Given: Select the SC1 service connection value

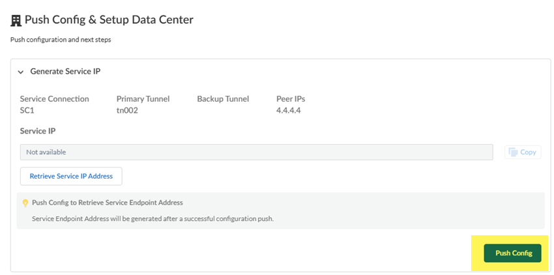Looking at the screenshot, I should [28, 110].
